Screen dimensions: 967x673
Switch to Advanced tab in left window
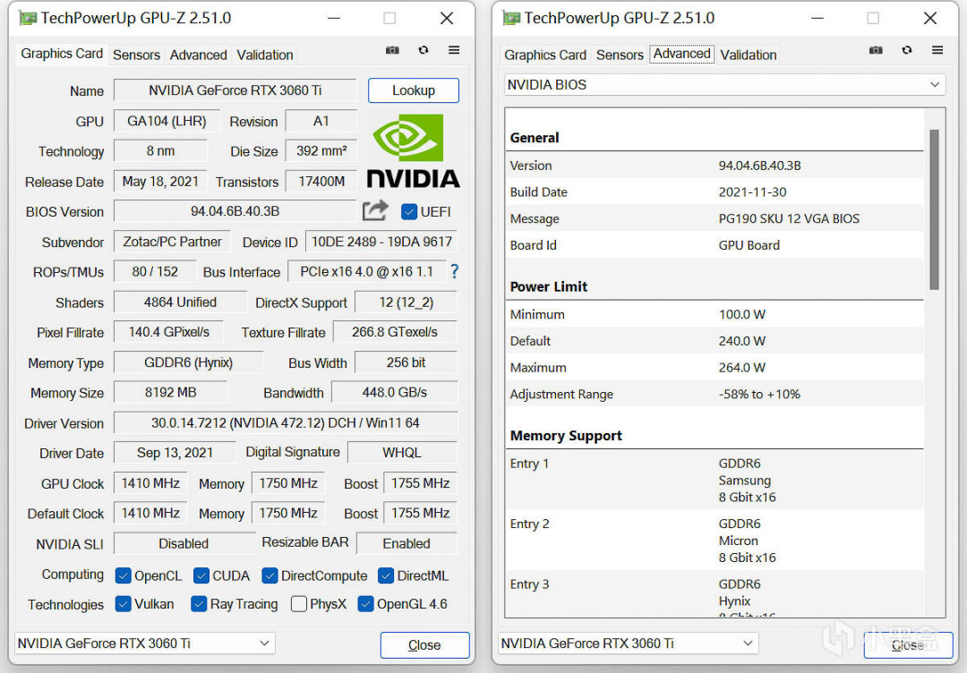pos(199,55)
